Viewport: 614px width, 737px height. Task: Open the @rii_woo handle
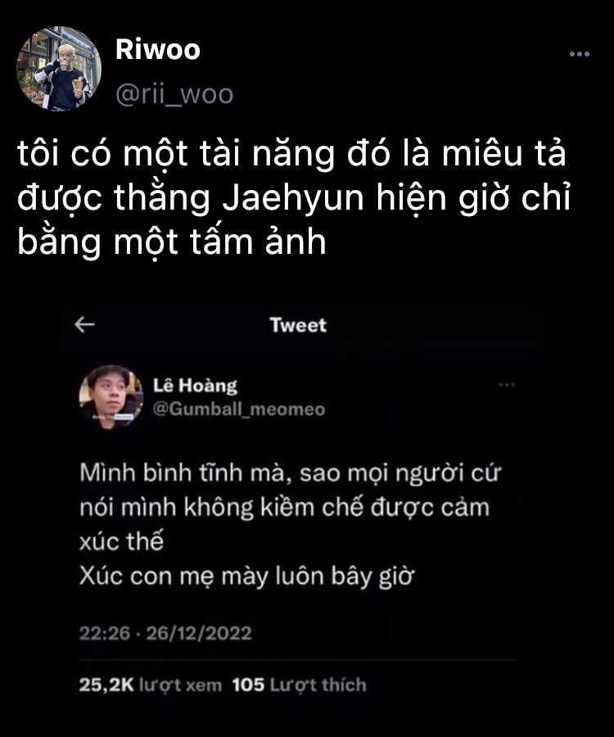[x=174, y=94]
